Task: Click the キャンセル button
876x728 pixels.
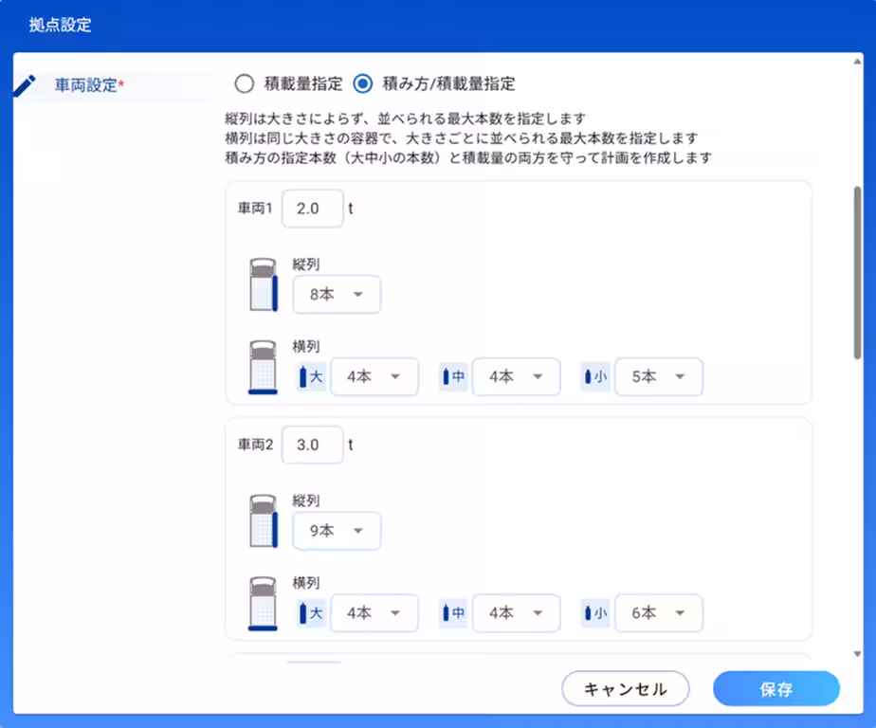Action: click(625, 689)
